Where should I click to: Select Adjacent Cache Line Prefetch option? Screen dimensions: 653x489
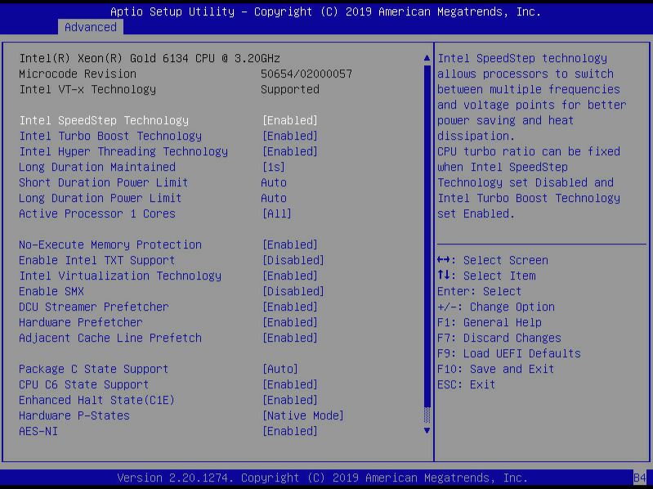click(110, 338)
